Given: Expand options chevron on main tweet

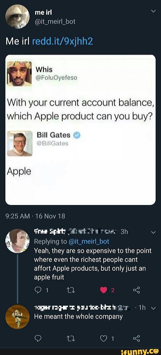Looking at the screenshot, I should pos(153,11).
